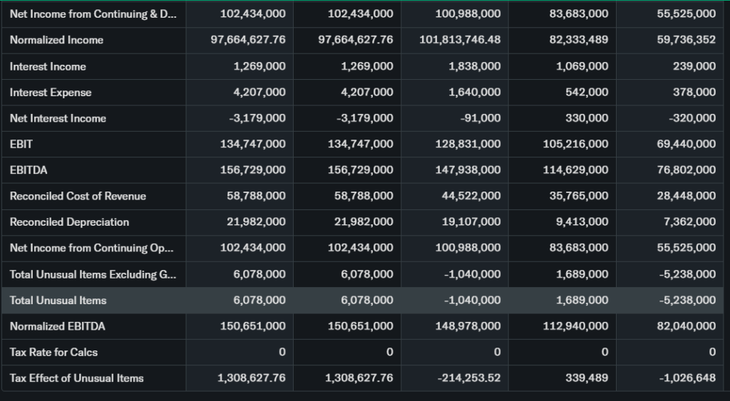The width and height of the screenshot is (730, 401).
Task: Select the Interest Income row label
Action: 48,66
